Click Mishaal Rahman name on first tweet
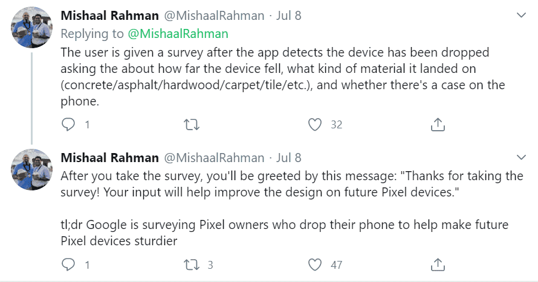 (110, 16)
